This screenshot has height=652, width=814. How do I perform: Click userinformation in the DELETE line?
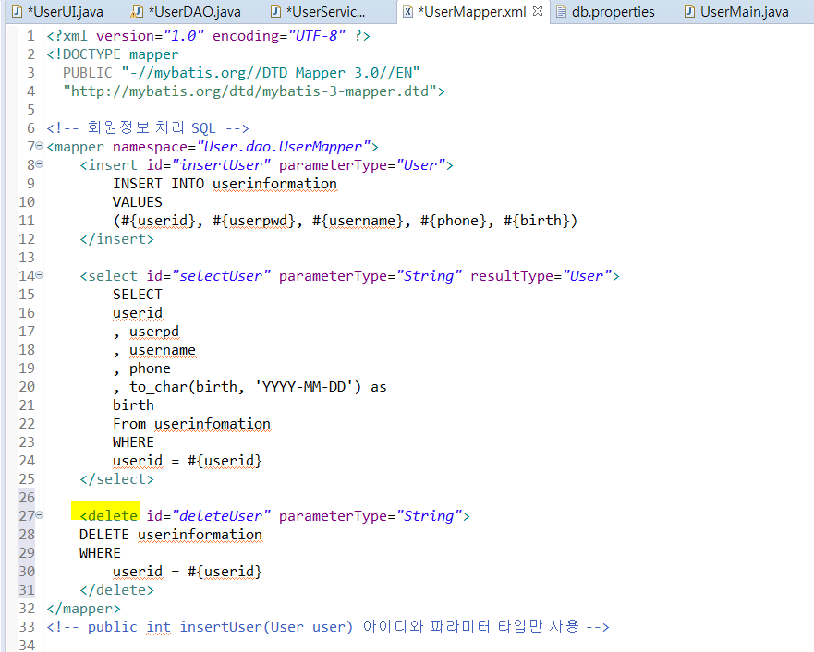pos(200,535)
